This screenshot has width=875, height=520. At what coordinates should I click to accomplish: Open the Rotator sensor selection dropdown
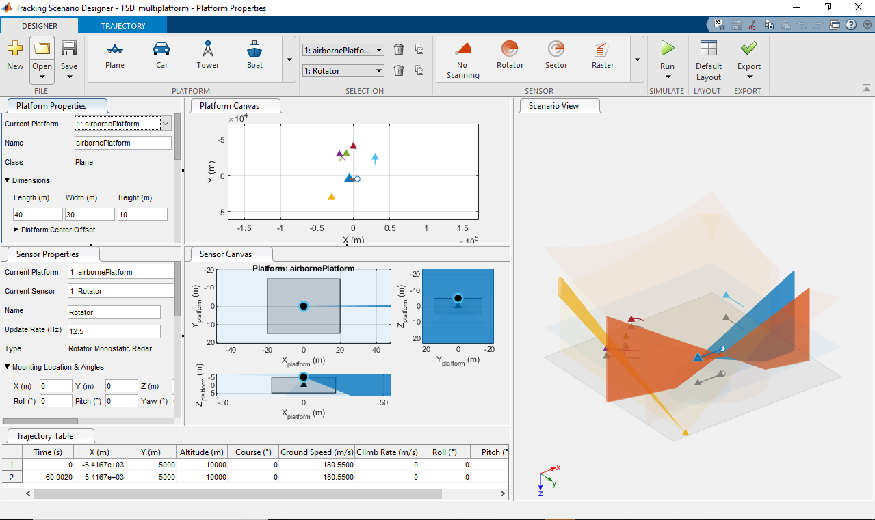(x=379, y=71)
